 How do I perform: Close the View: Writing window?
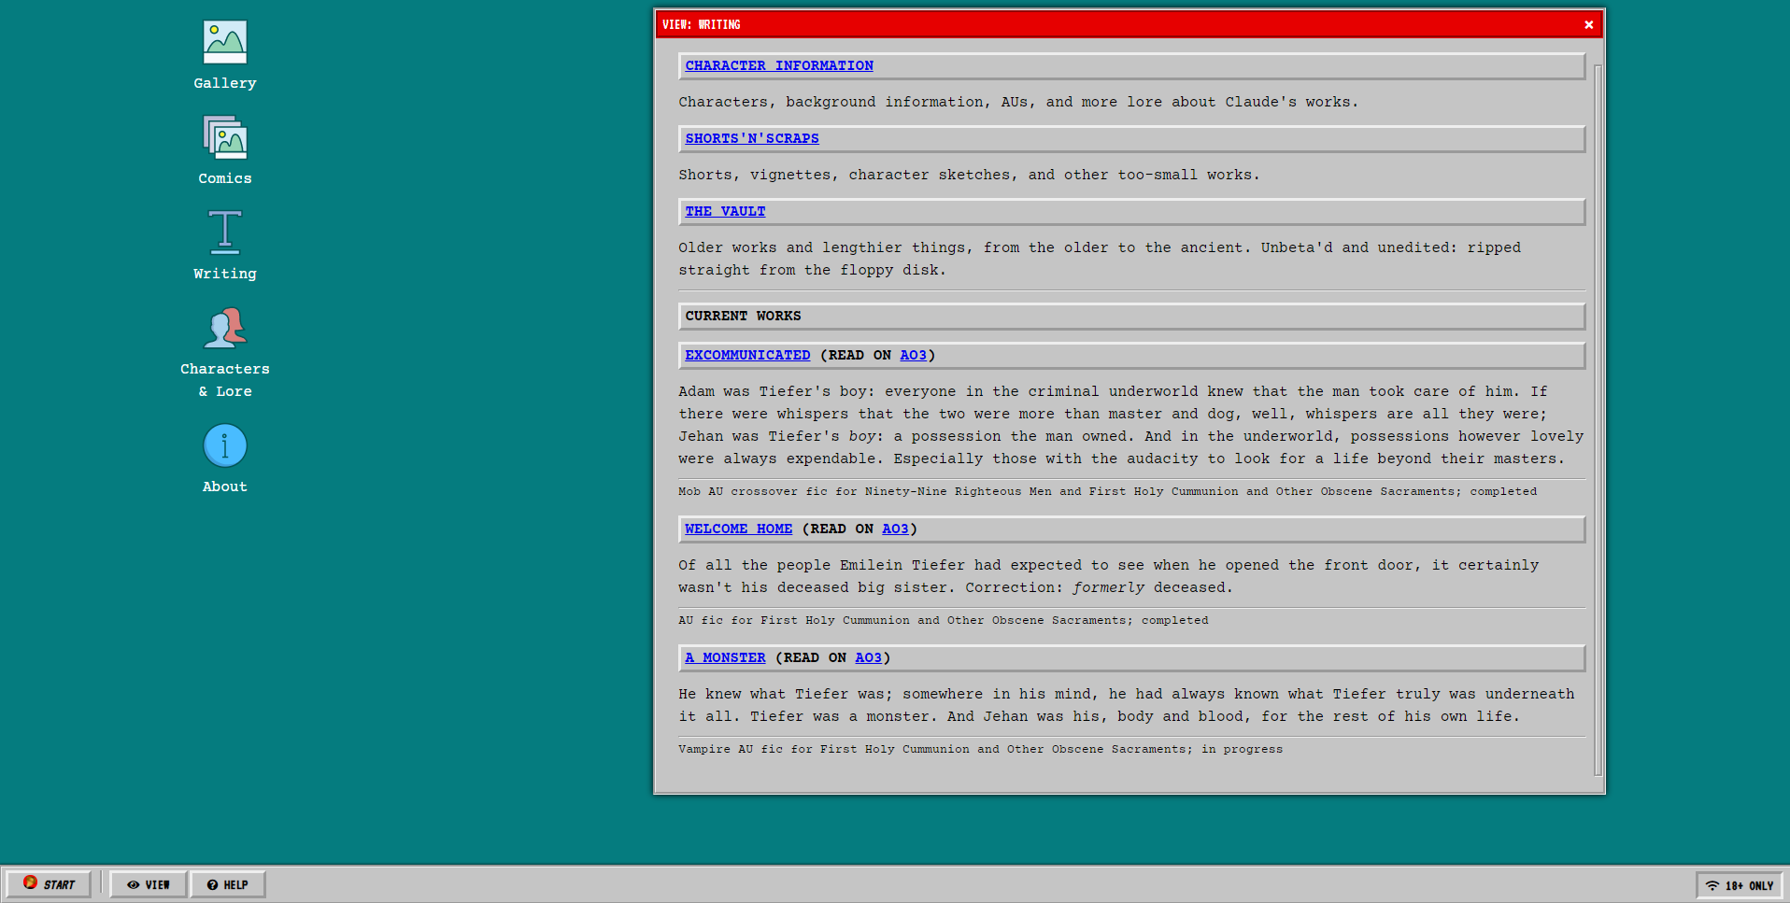click(x=1588, y=25)
